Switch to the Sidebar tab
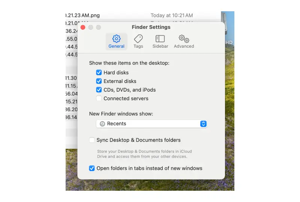This screenshot has width=300, height=202. click(x=160, y=41)
